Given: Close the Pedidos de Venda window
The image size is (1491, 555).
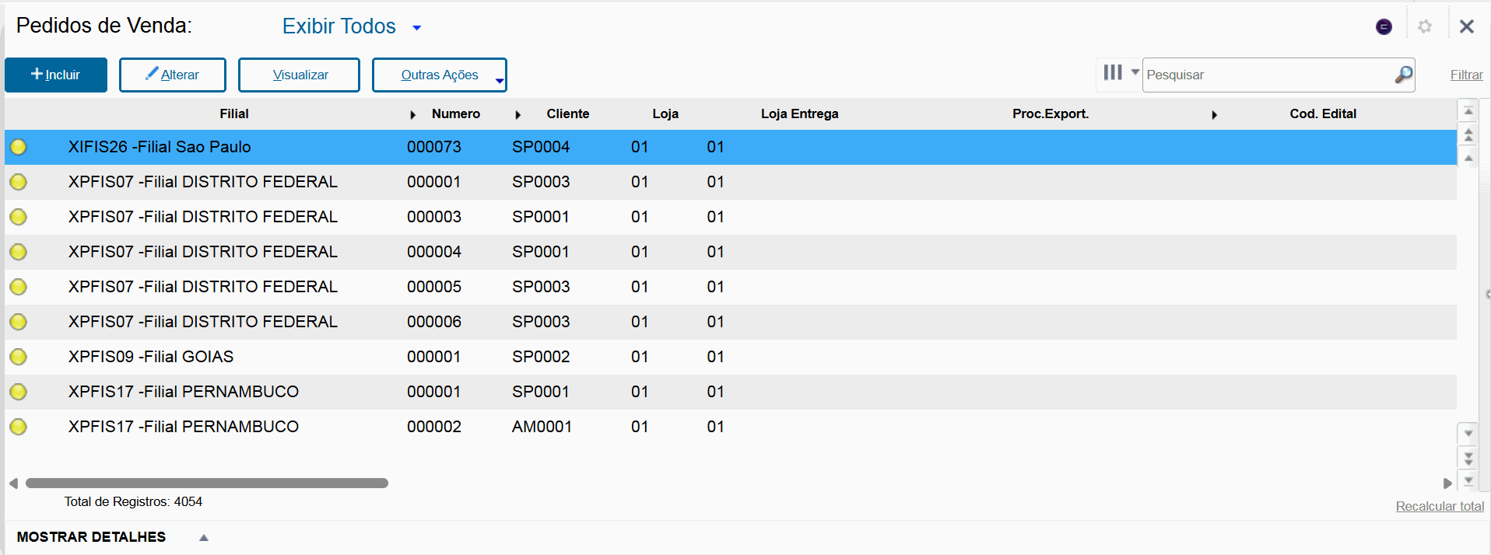Looking at the screenshot, I should (x=1467, y=26).
